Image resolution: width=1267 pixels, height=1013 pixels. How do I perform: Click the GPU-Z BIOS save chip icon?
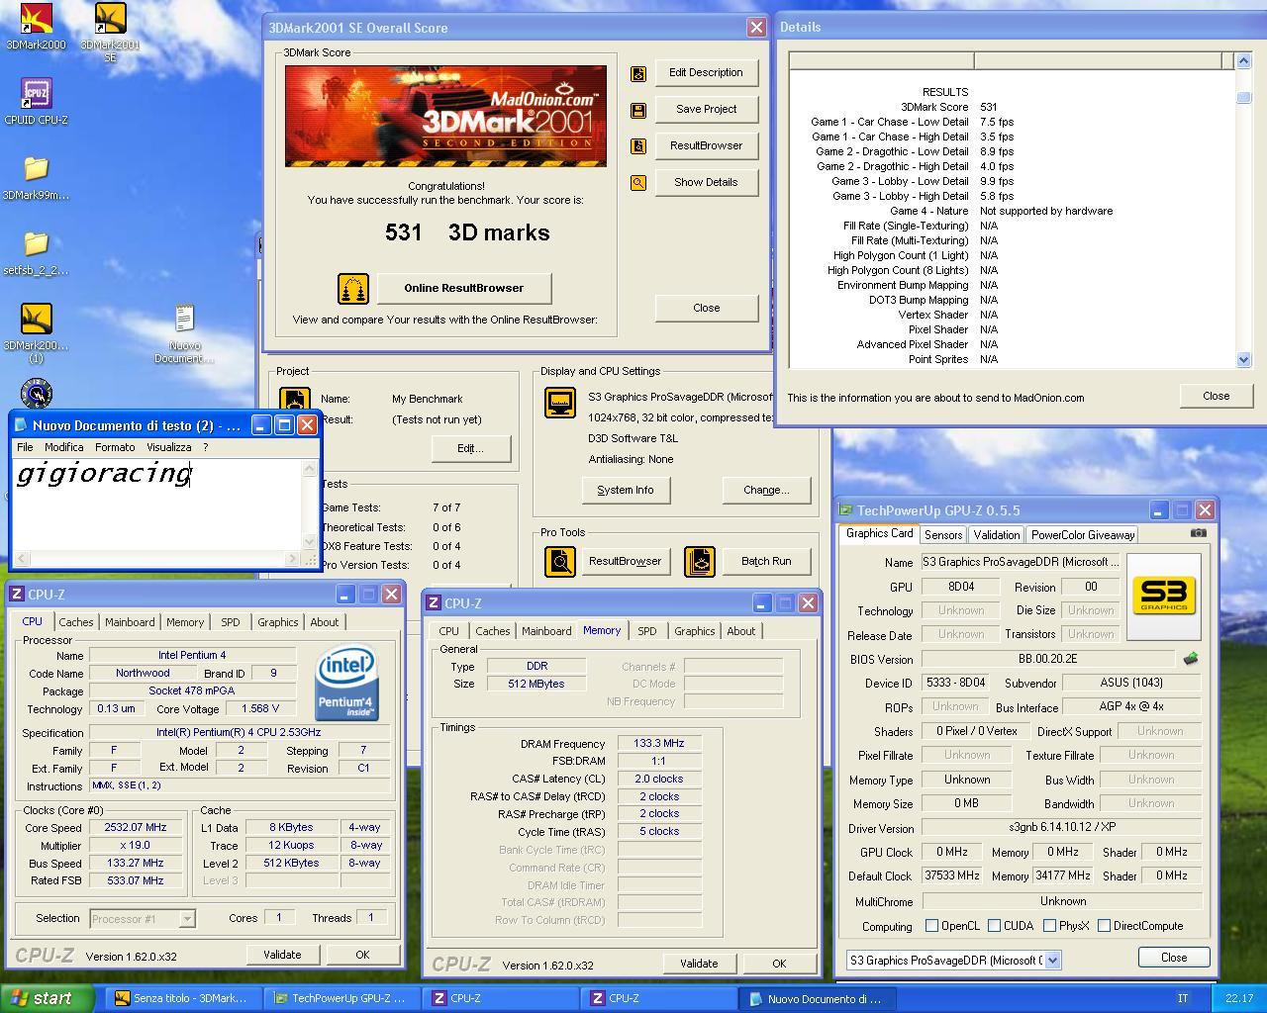pyautogui.click(x=1191, y=659)
